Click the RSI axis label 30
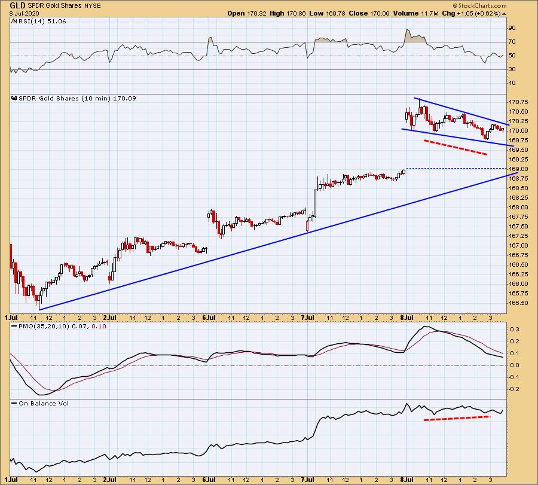Image resolution: width=538 pixels, height=485 pixels. pos(512,69)
